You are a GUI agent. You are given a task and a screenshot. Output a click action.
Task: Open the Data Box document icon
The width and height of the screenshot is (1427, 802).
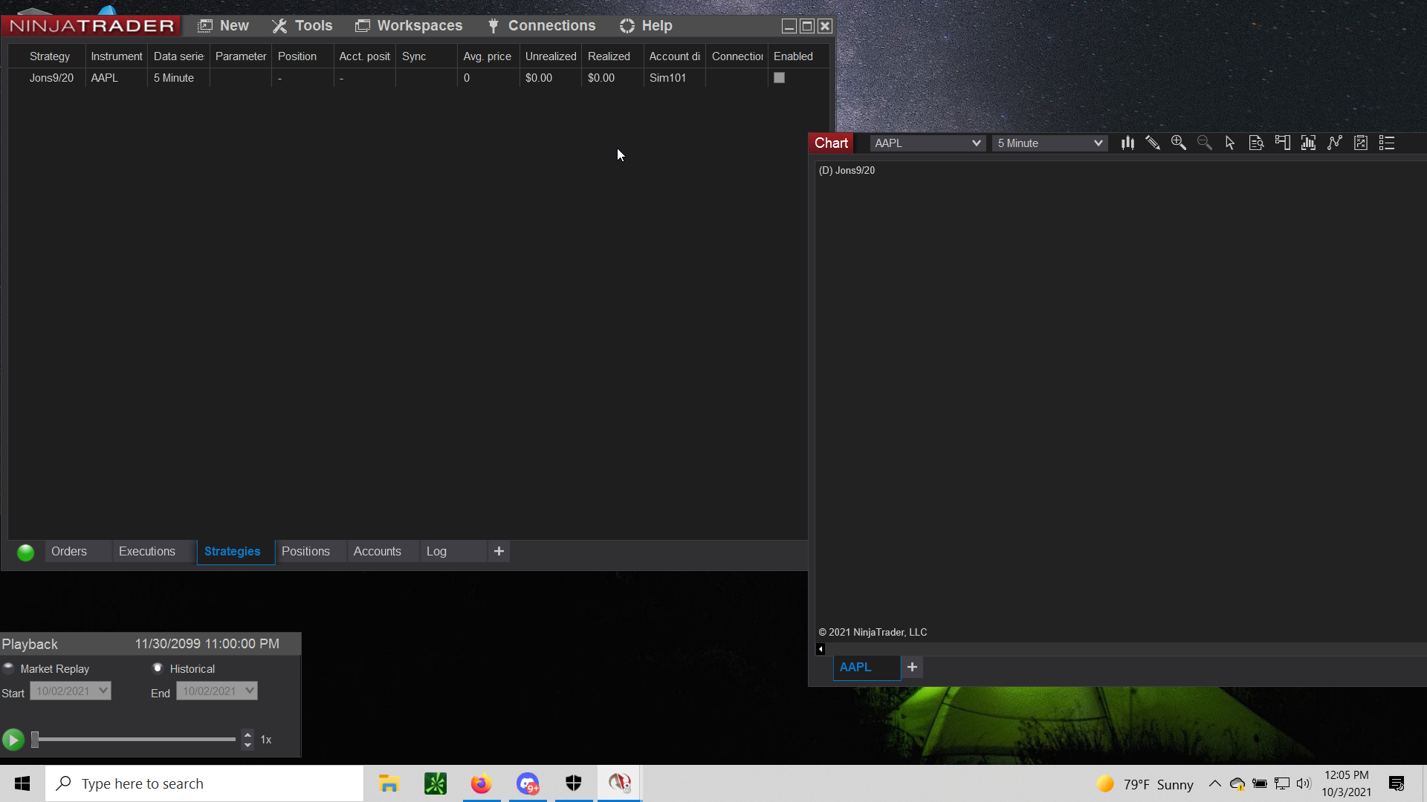(x=1256, y=143)
